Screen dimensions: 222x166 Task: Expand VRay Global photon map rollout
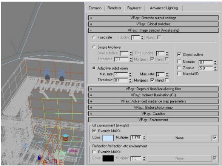click(153, 108)
